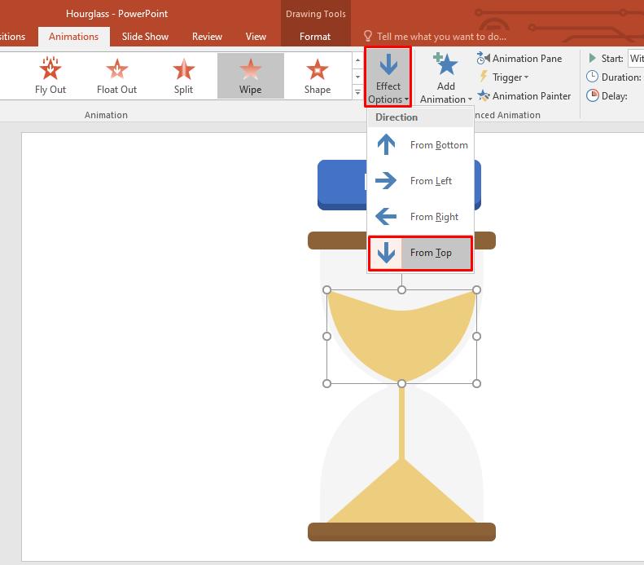Click the Animation Painter brush icon

(x=484, y=96)
